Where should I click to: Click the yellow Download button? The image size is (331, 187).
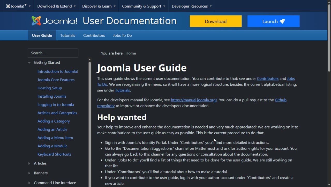coord(215,21)
